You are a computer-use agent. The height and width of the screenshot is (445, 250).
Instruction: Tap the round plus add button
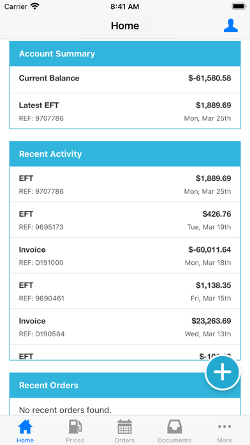tap(222, 372)
